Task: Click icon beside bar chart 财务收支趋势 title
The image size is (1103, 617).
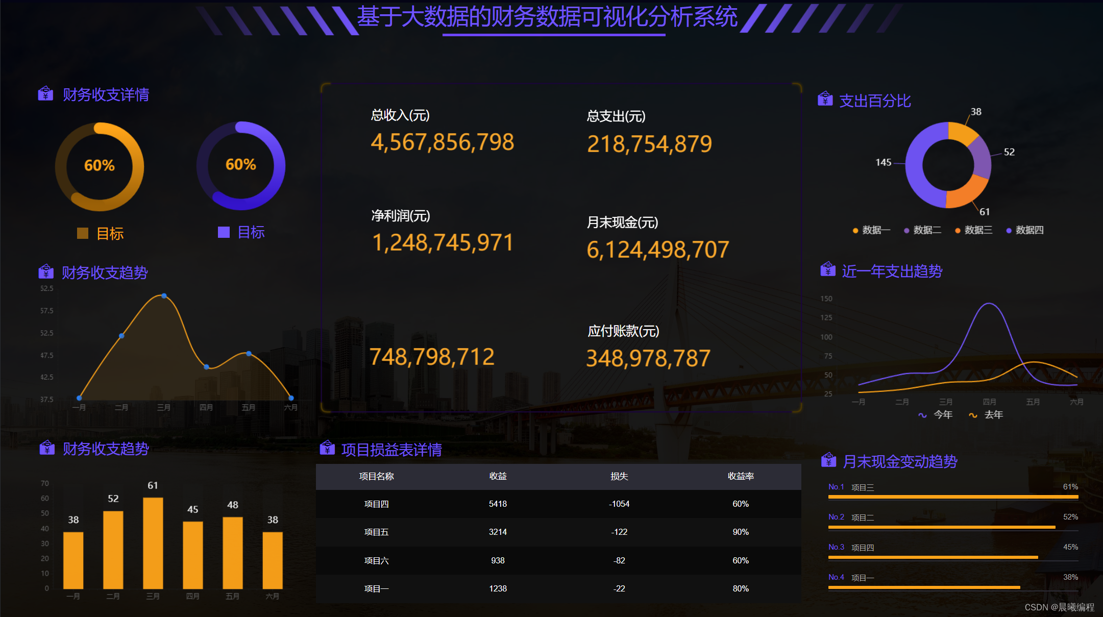Action: (47, 448)
